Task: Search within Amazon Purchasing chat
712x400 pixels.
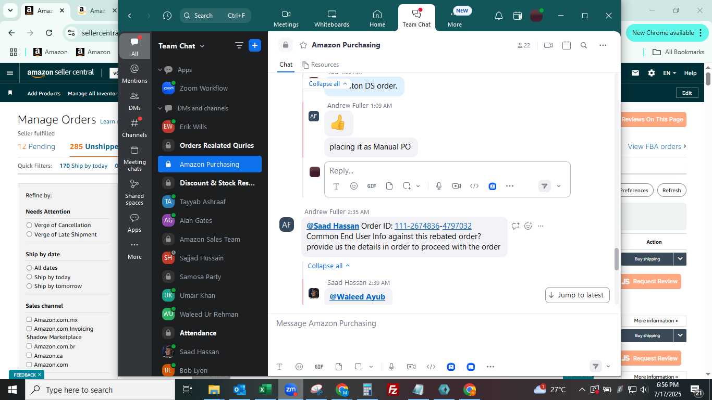Action: tap(584, 45)
